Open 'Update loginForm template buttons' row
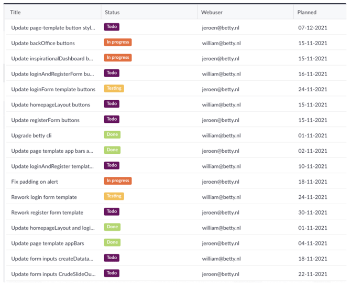This screenshot has width=351, height=286. (176, 89)
